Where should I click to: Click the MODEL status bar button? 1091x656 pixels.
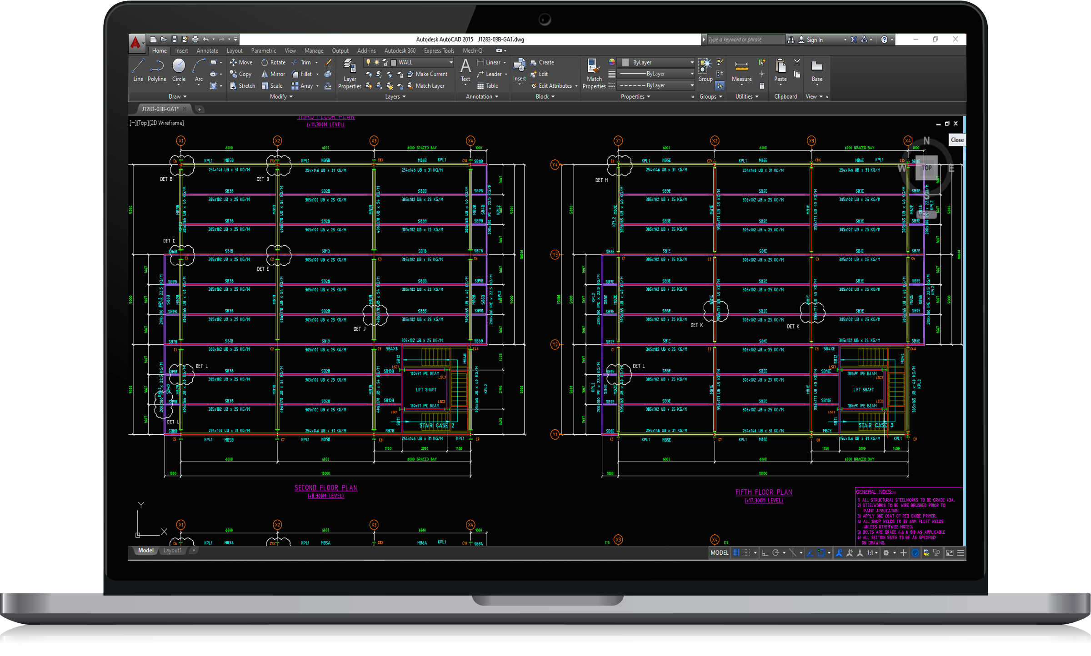point(719,553)
